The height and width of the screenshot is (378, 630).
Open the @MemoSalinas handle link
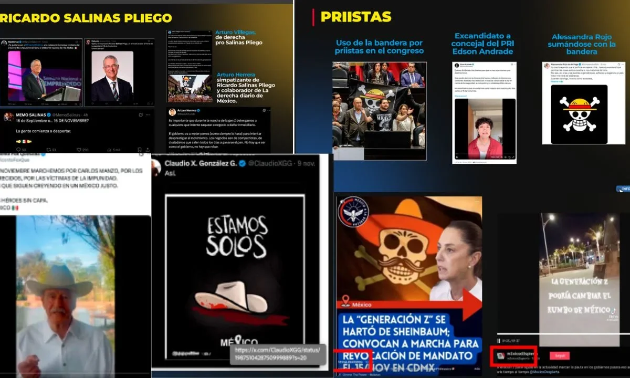point(66,115)
